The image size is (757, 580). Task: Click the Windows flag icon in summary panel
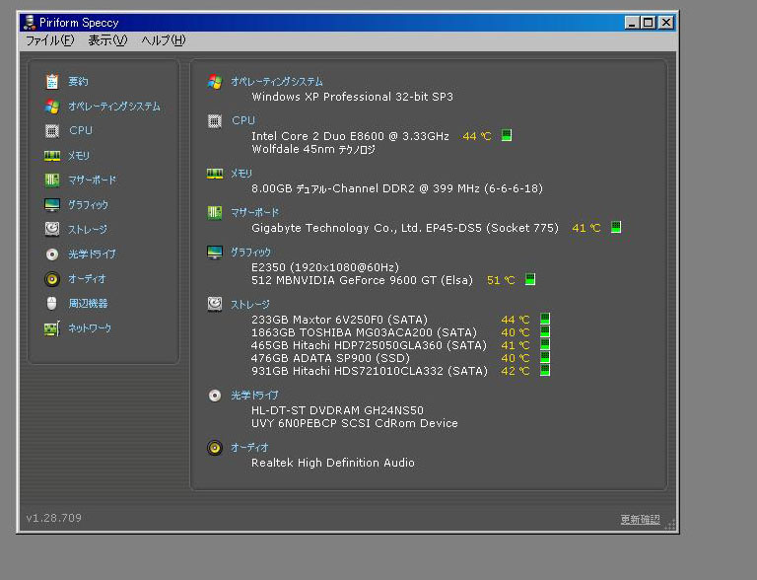[215, 82]
